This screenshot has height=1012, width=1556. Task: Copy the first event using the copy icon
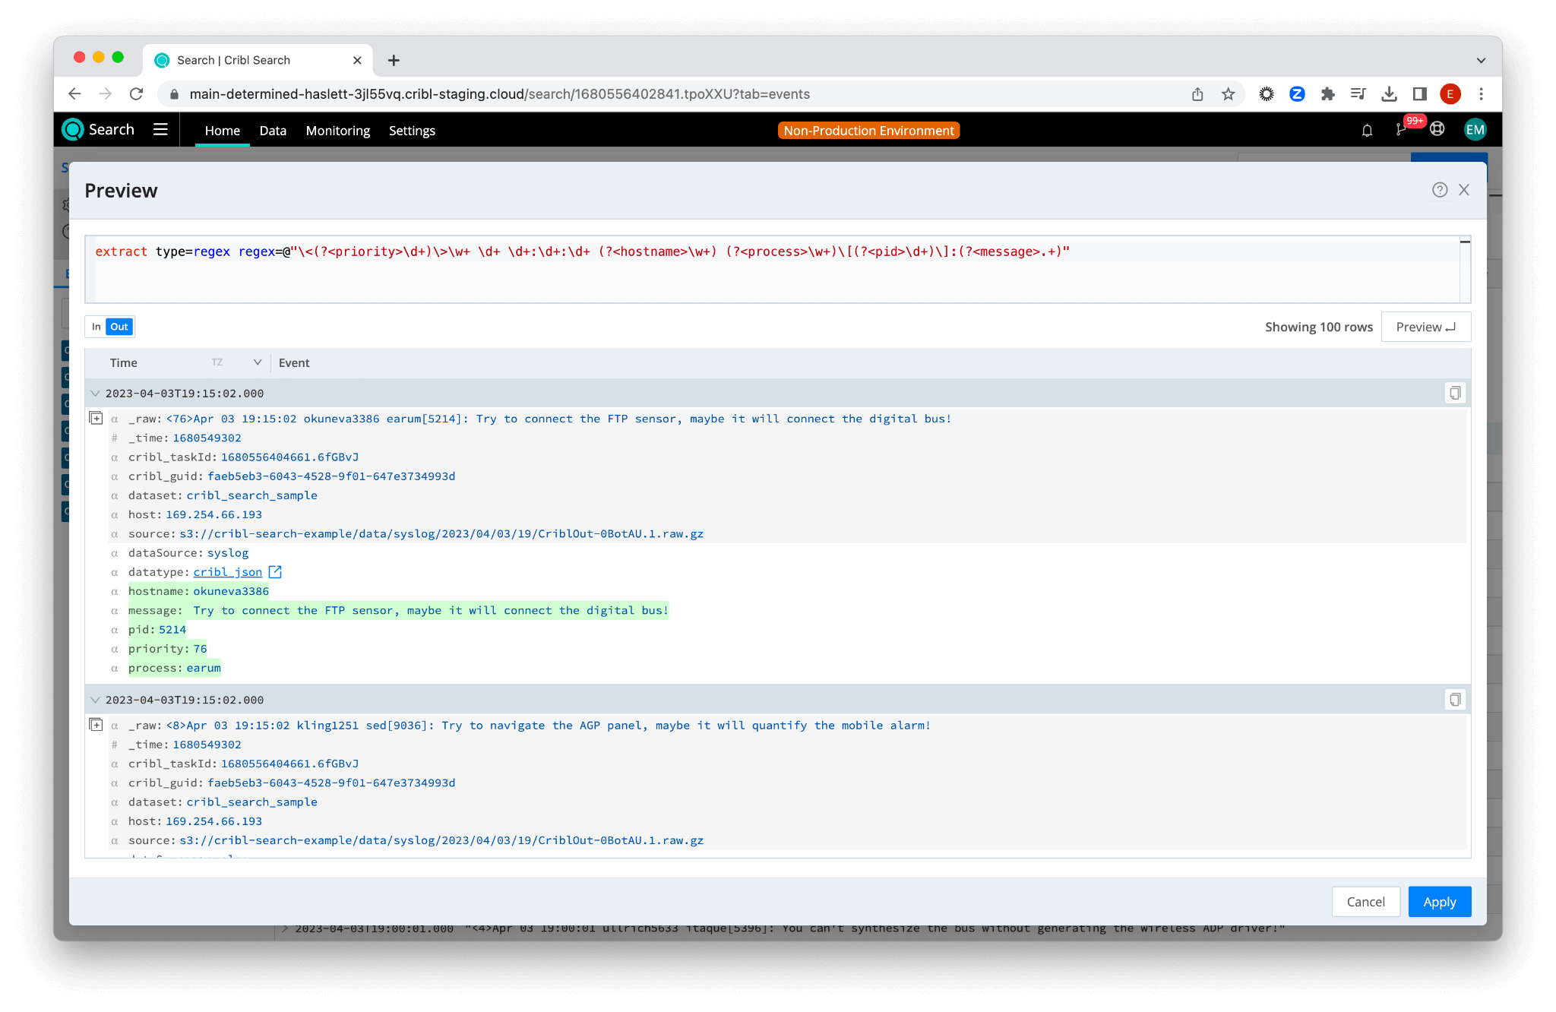pyautogui.click(x=1454, y=393)
